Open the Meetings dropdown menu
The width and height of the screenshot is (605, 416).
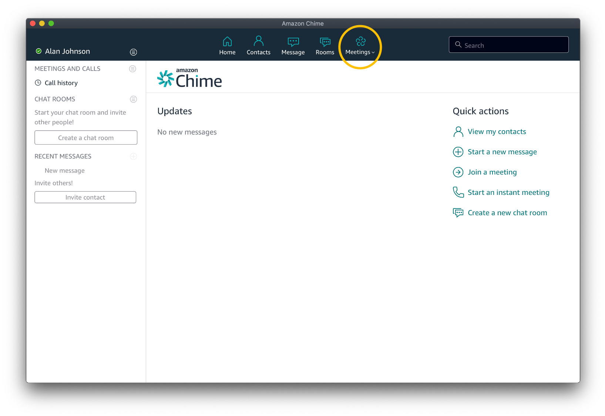coord(360,46)
